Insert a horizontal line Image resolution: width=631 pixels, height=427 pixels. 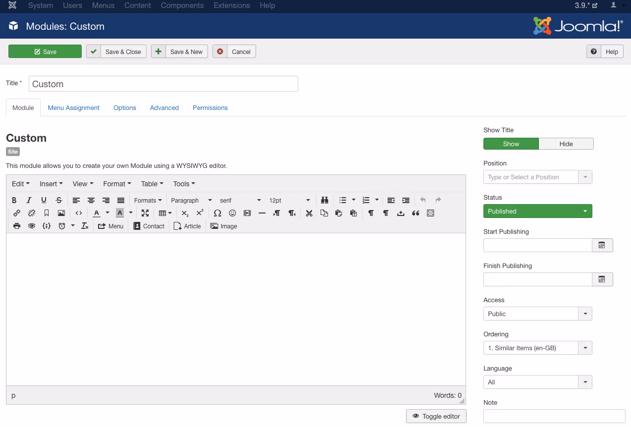pos(262,213)
